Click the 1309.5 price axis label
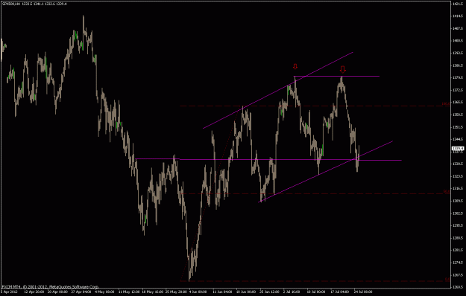 (x=457, y=201)
